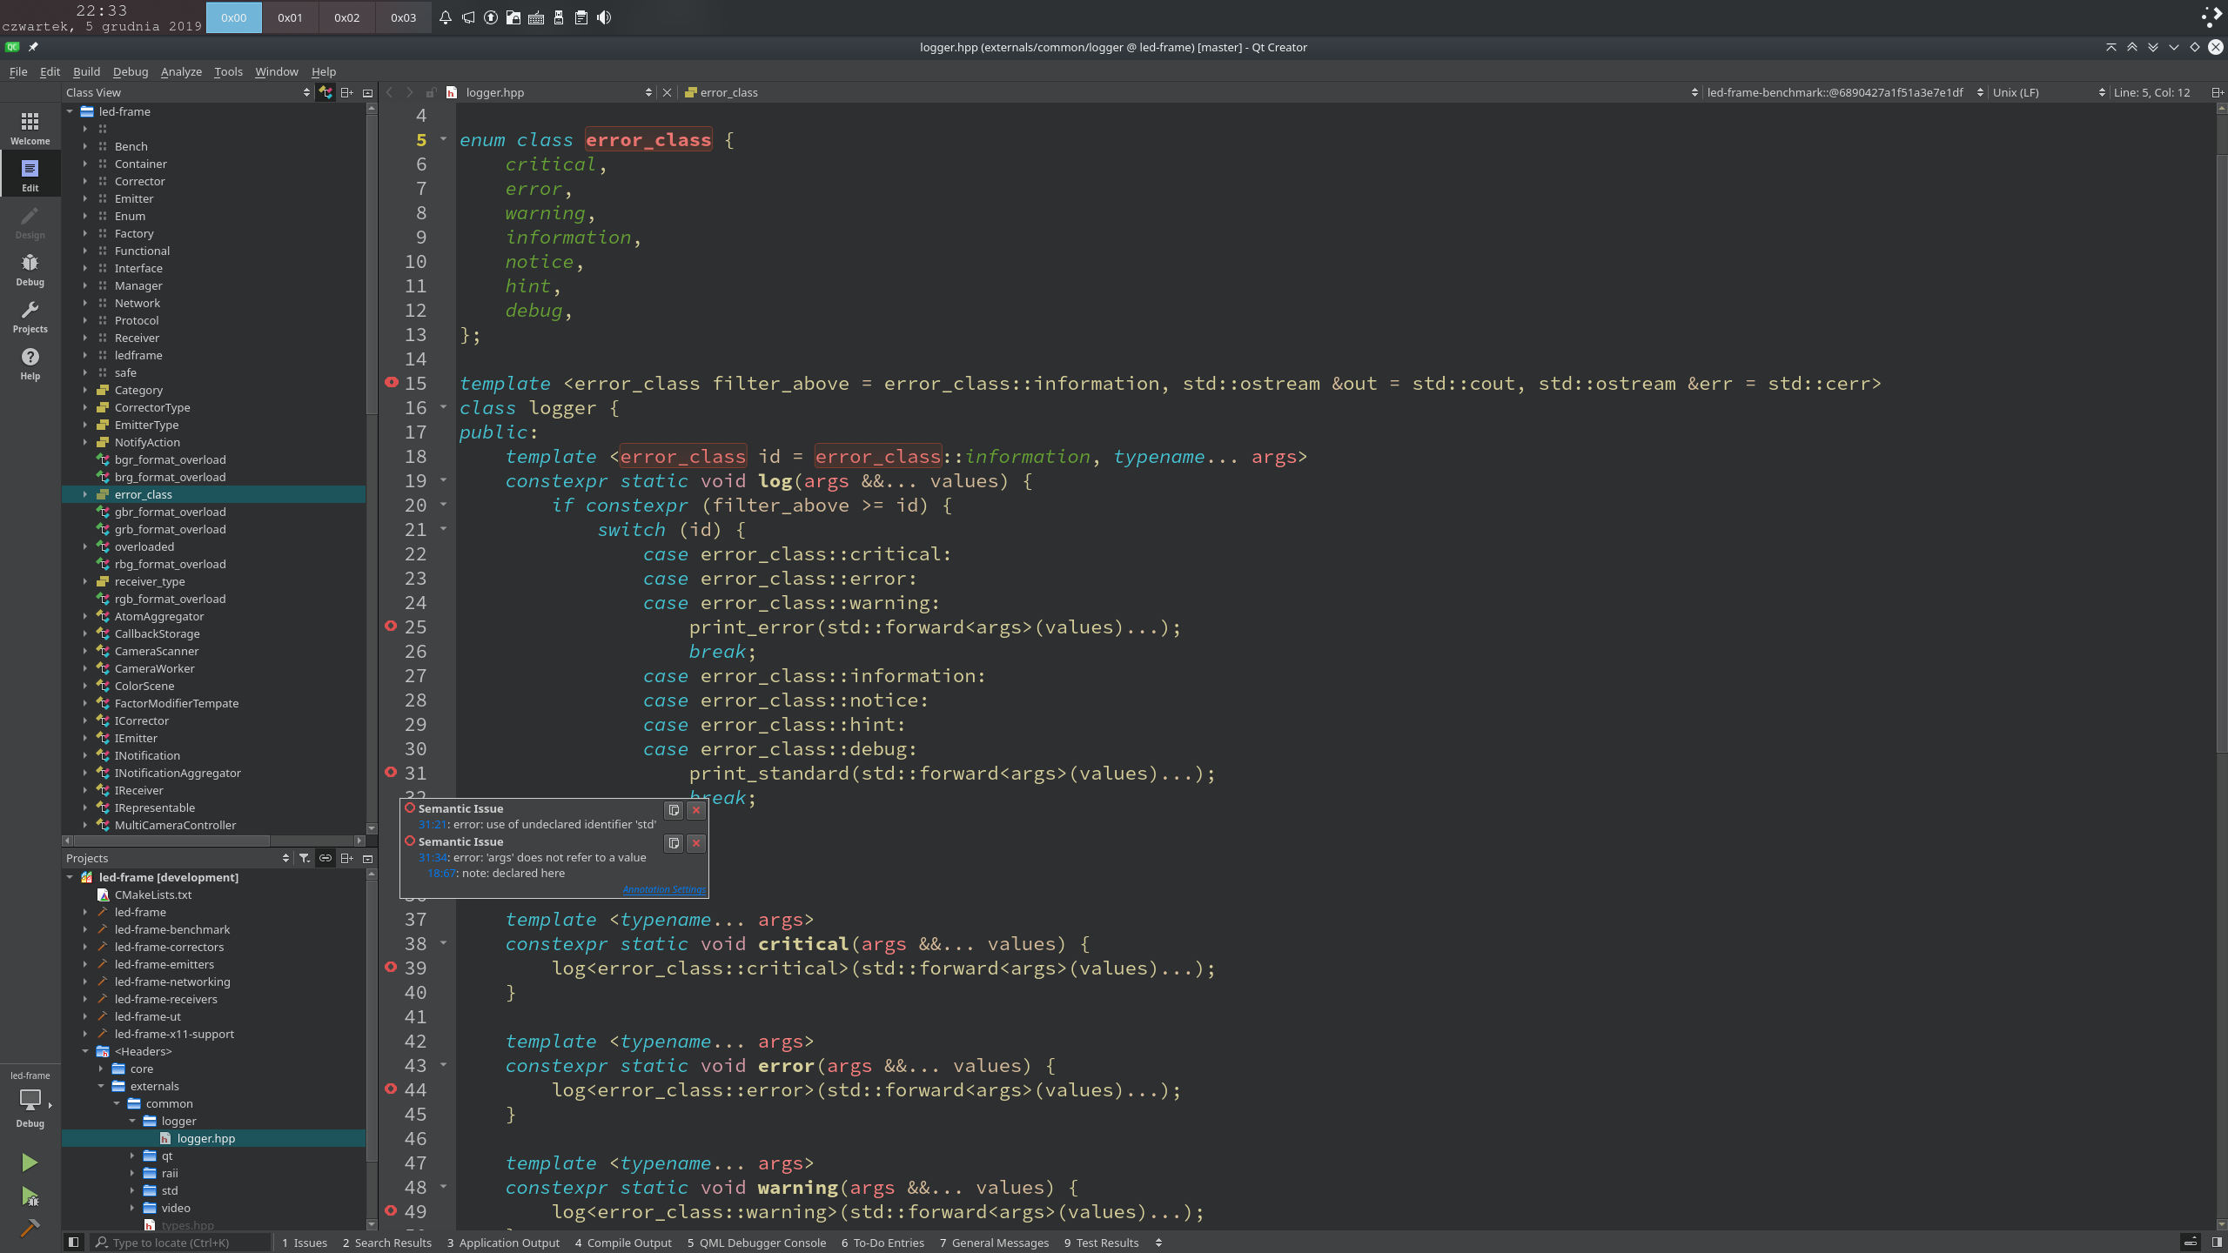Close the first Semantic Issue tooltip entry
2228x1253 pixels.
696,810
